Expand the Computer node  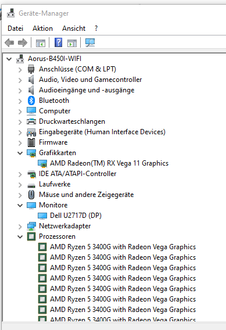20,112
